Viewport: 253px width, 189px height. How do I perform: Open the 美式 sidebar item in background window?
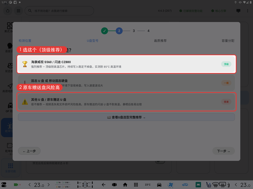(x=9, y=27)
